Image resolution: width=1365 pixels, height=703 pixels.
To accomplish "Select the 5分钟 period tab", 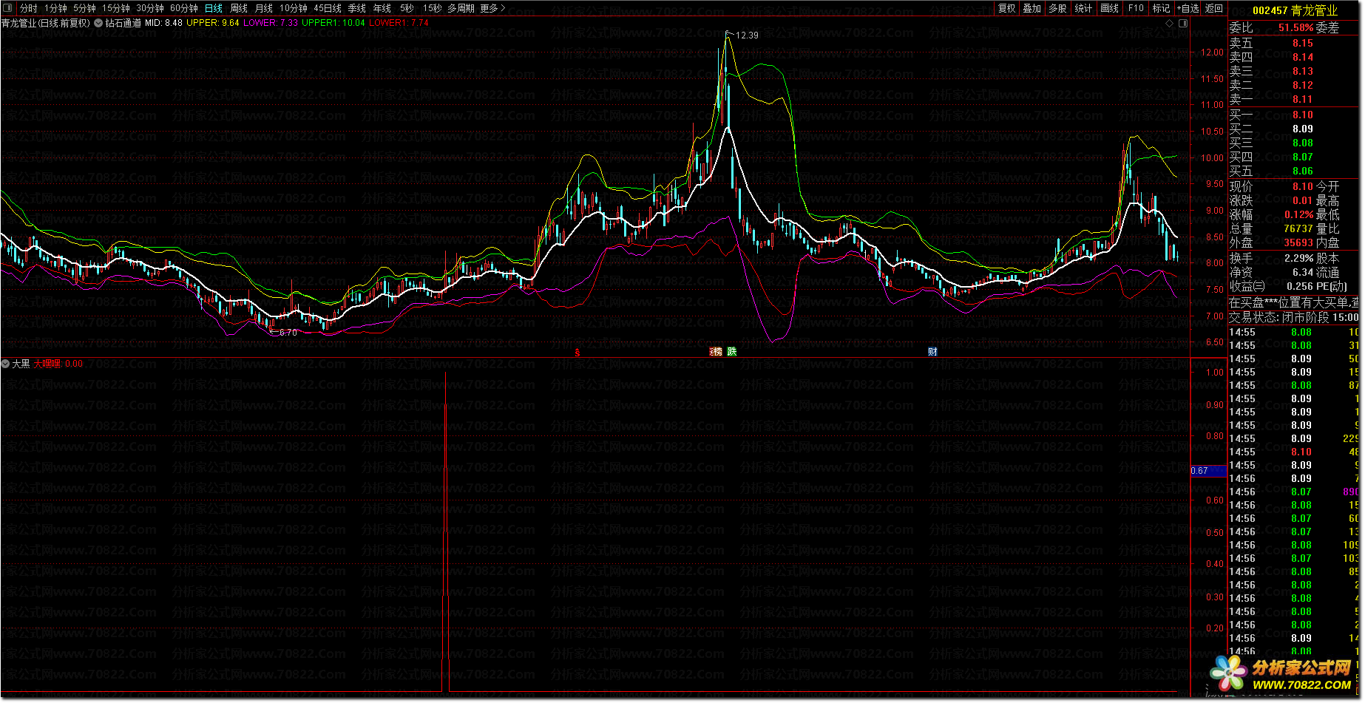I will (x=84, y=8).
